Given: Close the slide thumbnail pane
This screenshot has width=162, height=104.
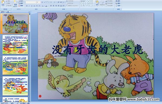Looking at the screenshot, I should click(29, 12).
